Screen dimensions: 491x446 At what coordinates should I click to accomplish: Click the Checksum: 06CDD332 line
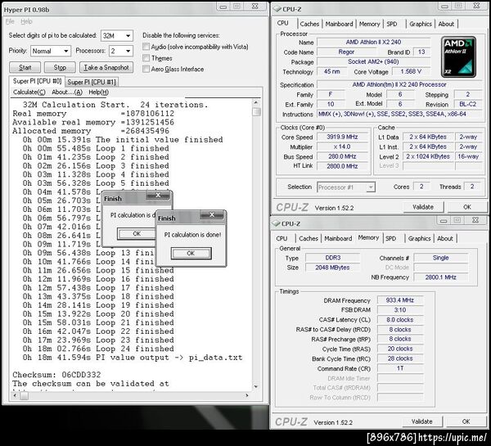pos(56,375)
